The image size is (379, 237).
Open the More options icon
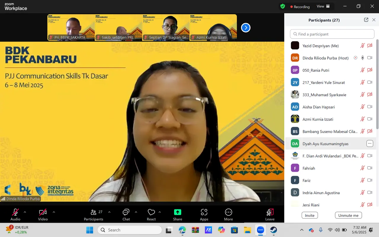[228, 212]
